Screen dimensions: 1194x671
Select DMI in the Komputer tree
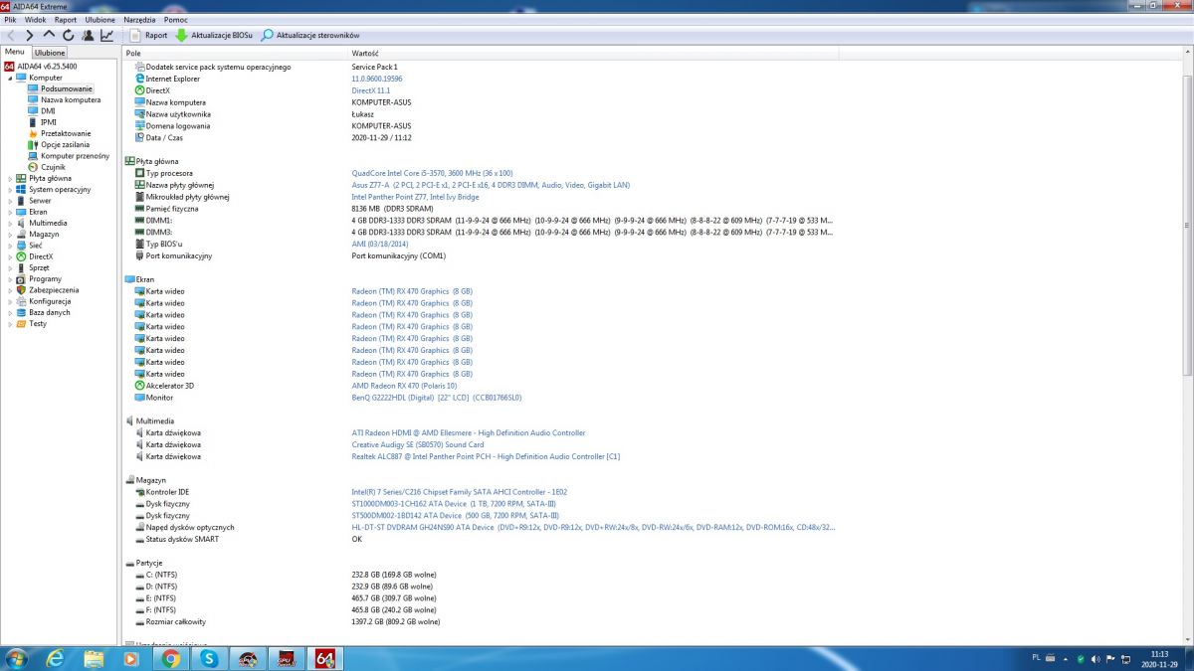(48, 111)
